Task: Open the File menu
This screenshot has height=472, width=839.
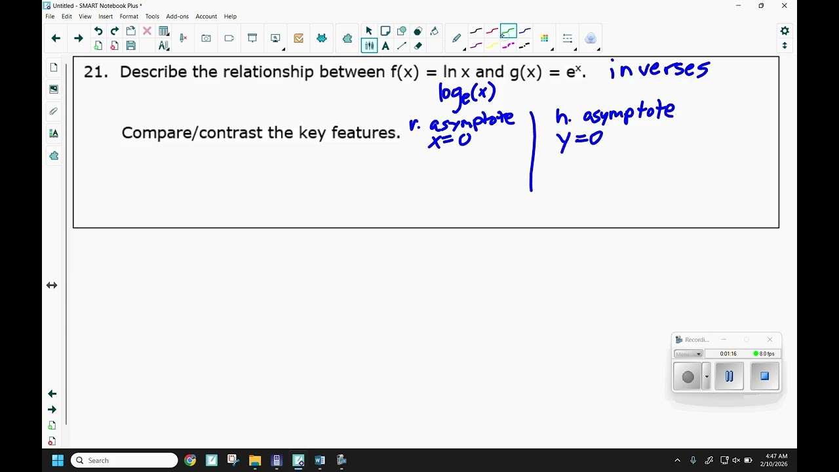Action: click(x=50, y=16)
